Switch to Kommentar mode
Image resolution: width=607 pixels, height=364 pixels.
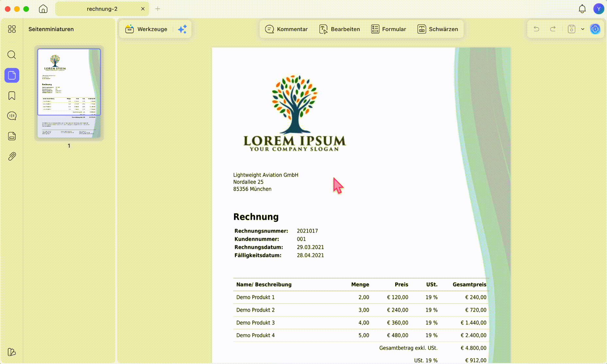286,29
